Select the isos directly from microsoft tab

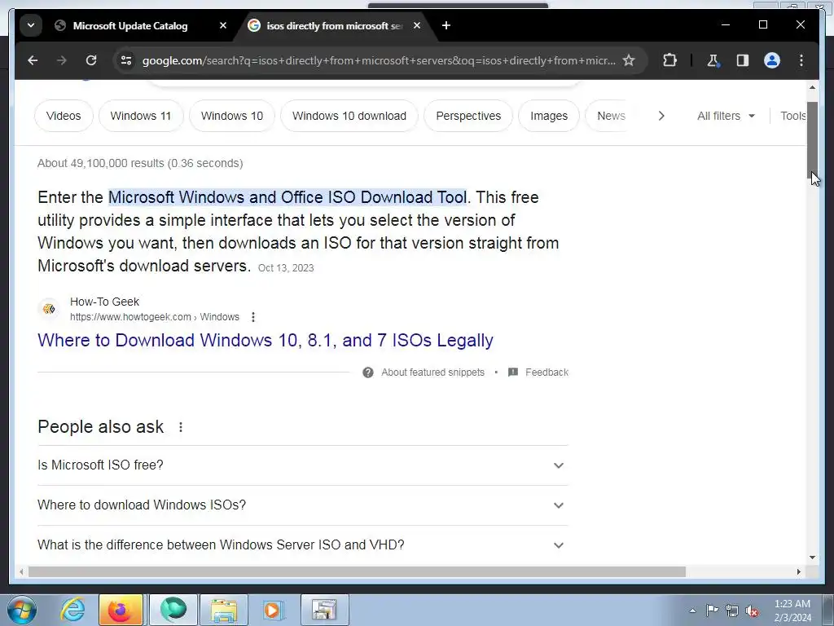pos(334,25)
